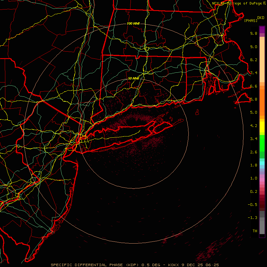The height and width of the screenshot is (267, 267).
Task: Select the 2.6 scale value
Action: (254, 152)
